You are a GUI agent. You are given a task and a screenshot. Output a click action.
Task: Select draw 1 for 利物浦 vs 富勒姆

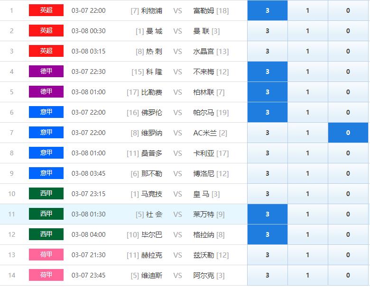coord(308,10)
